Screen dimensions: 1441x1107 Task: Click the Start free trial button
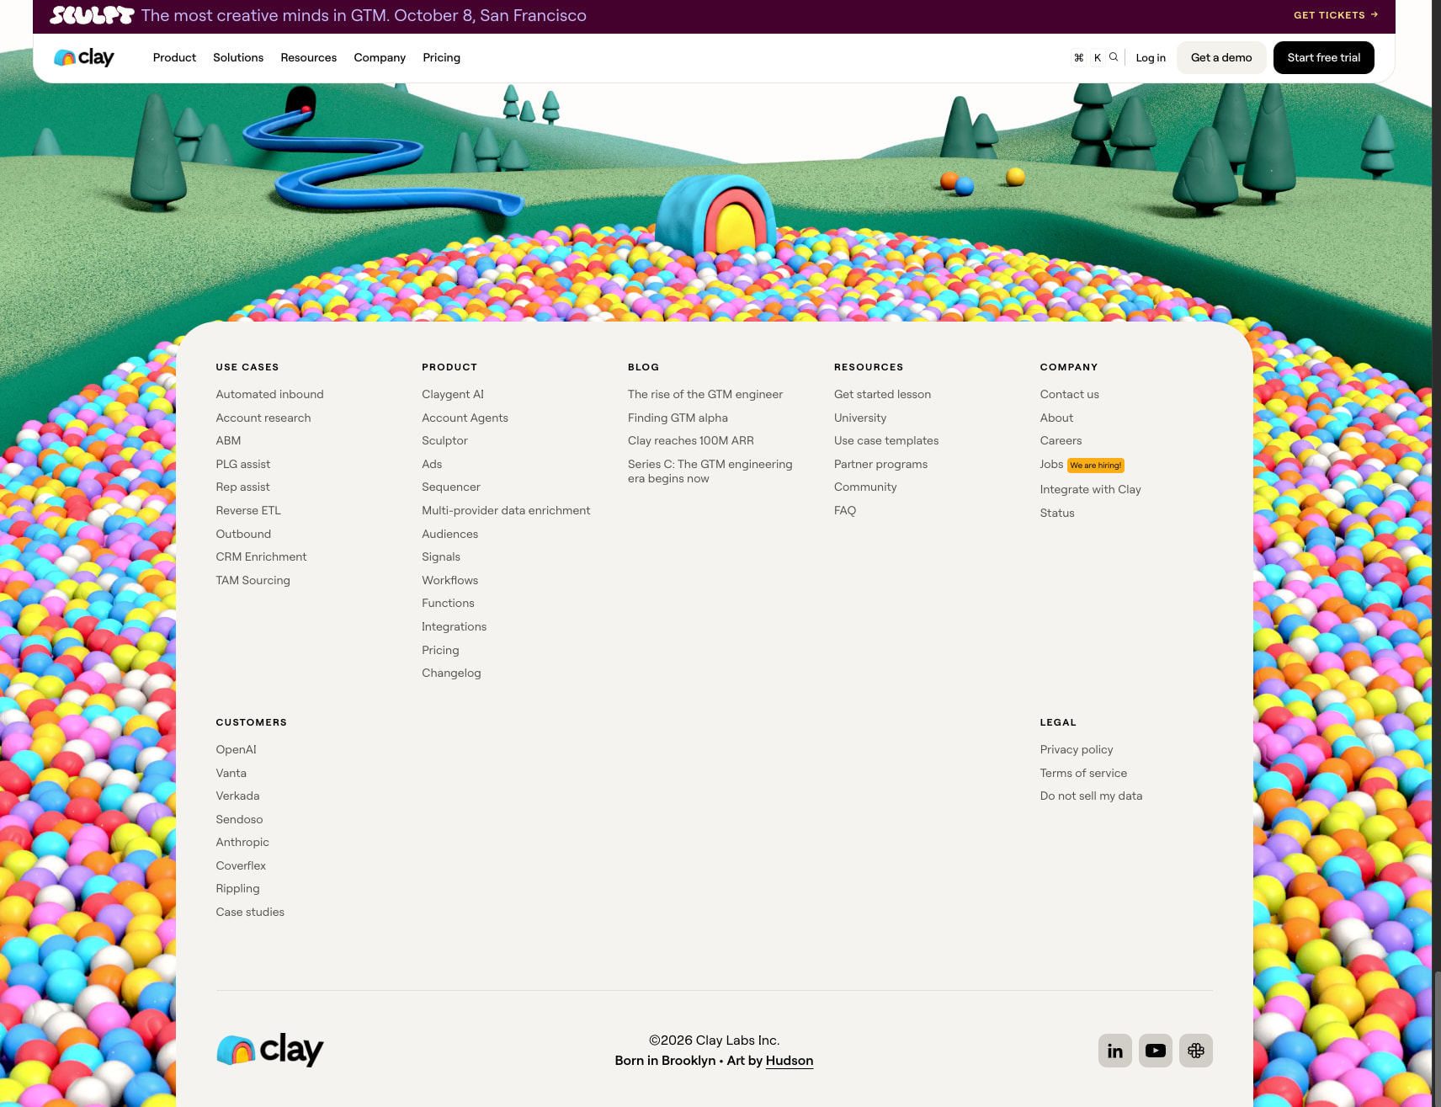coord(1323,57)
